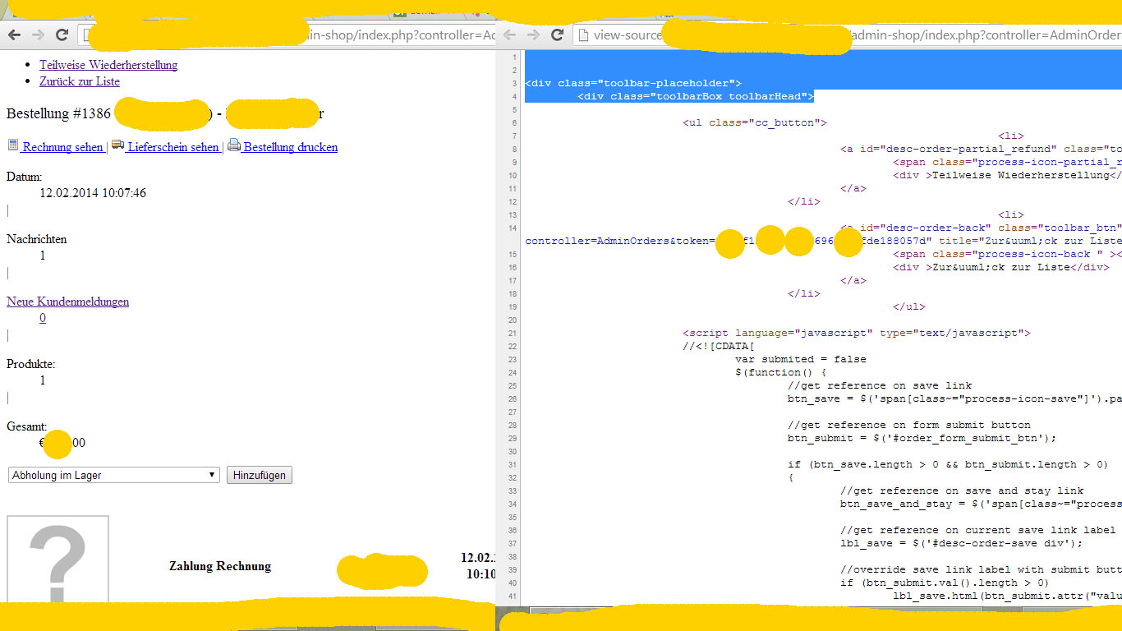Click the $(function() { source line
Viewport: 1122px width, 631px height.
781,372
